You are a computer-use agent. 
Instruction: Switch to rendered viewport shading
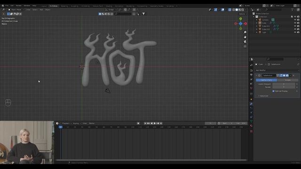(x=243, y=9)
